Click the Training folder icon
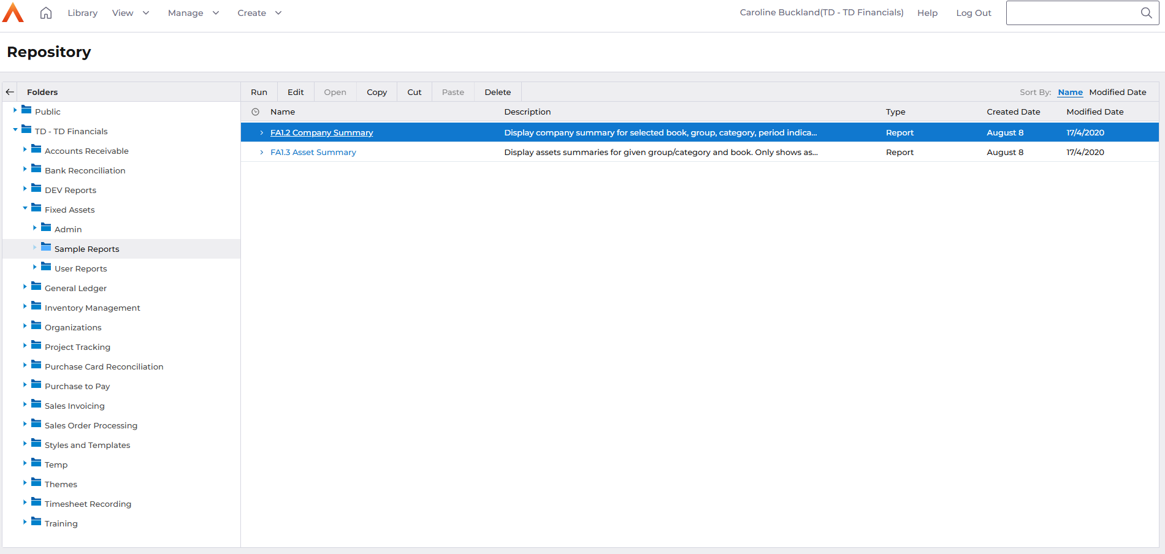The height and width of the screenshot is (554, 1165). 36,522
